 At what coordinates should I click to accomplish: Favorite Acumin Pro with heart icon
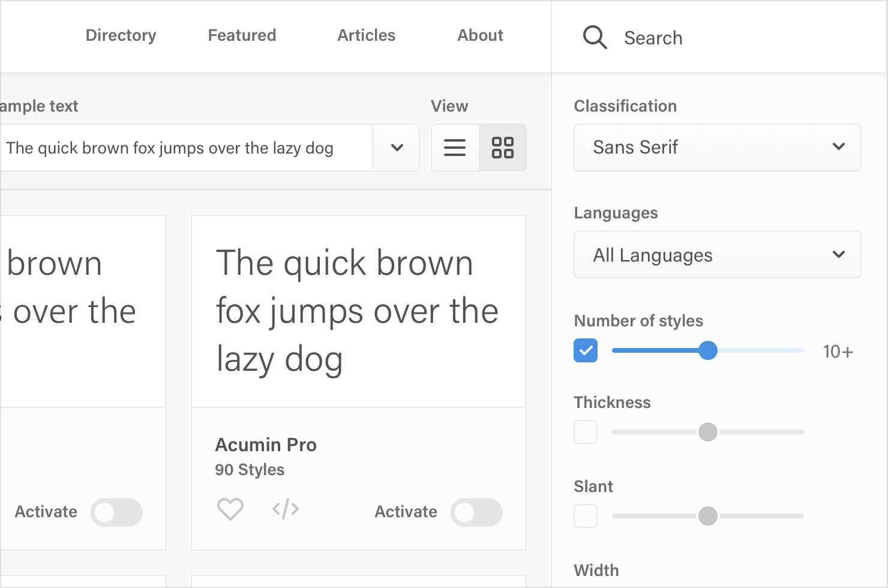point(230,510)
